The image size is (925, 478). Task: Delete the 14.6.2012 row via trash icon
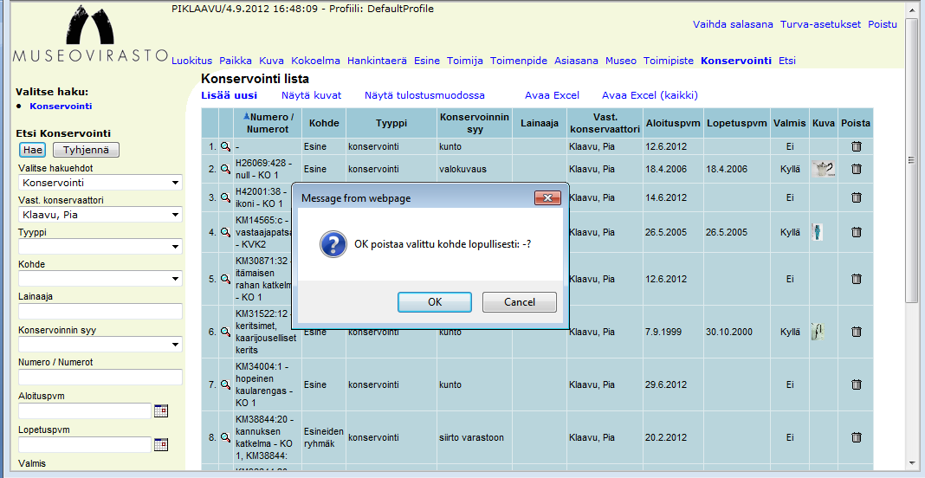pos(857,197)
